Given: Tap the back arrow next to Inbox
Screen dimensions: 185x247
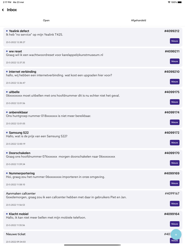Looking at the screenshot, I should click(x=3, y=10).
